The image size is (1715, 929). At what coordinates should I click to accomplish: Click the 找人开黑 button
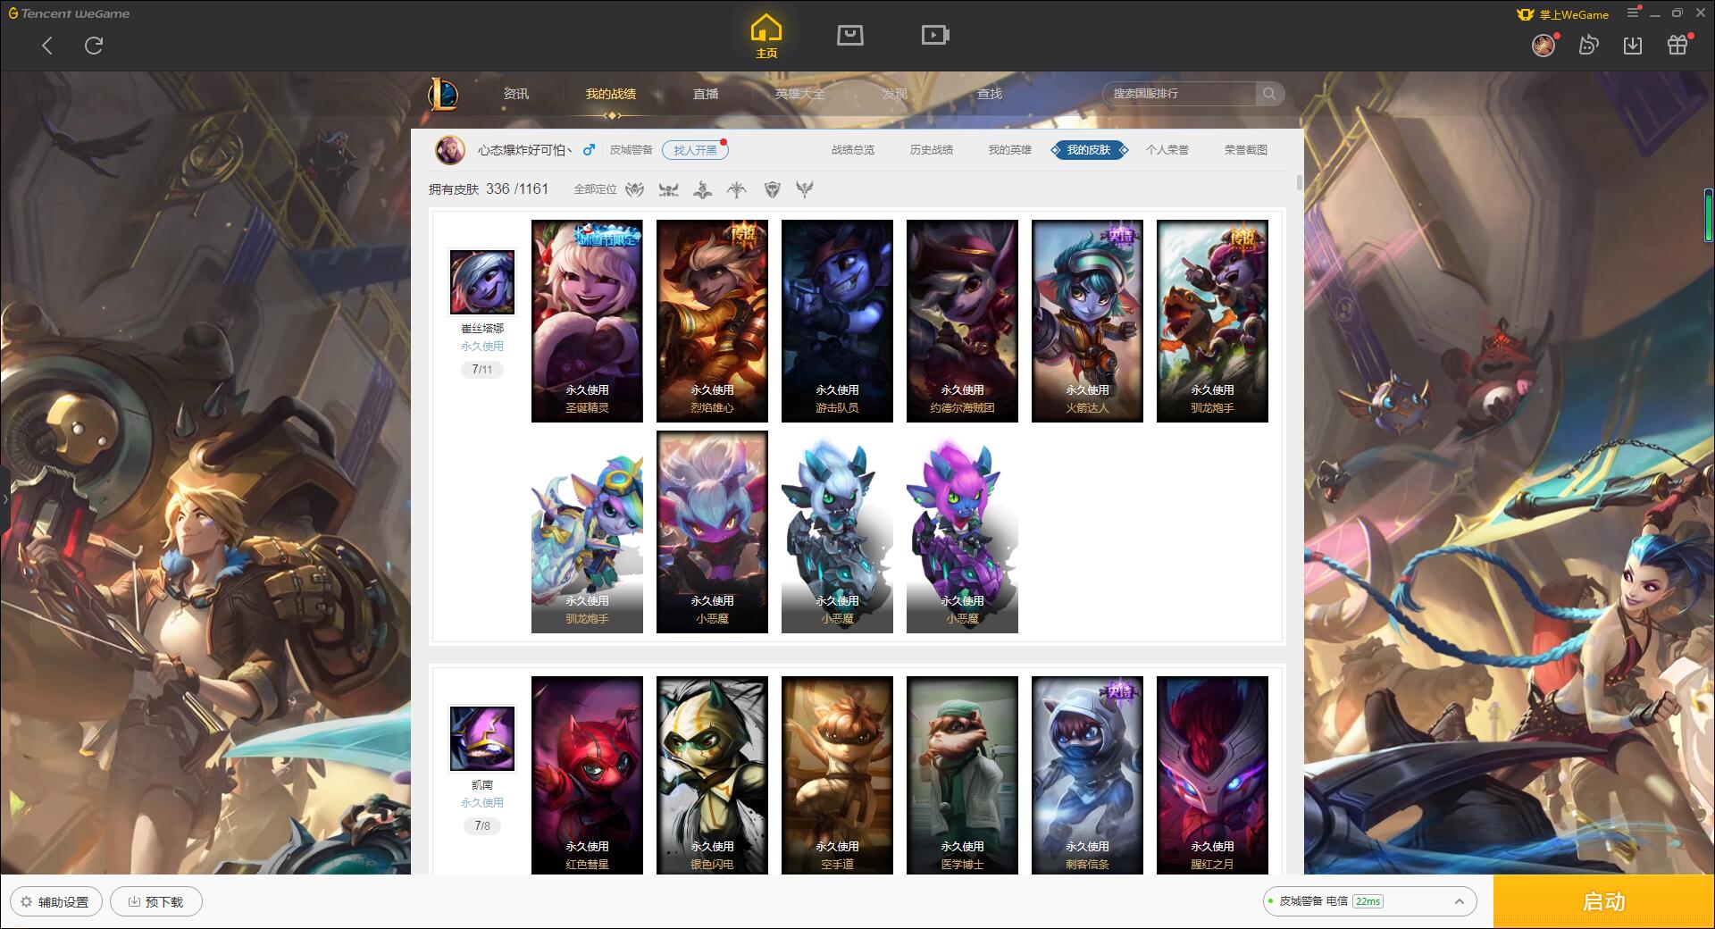pos(695,150)
